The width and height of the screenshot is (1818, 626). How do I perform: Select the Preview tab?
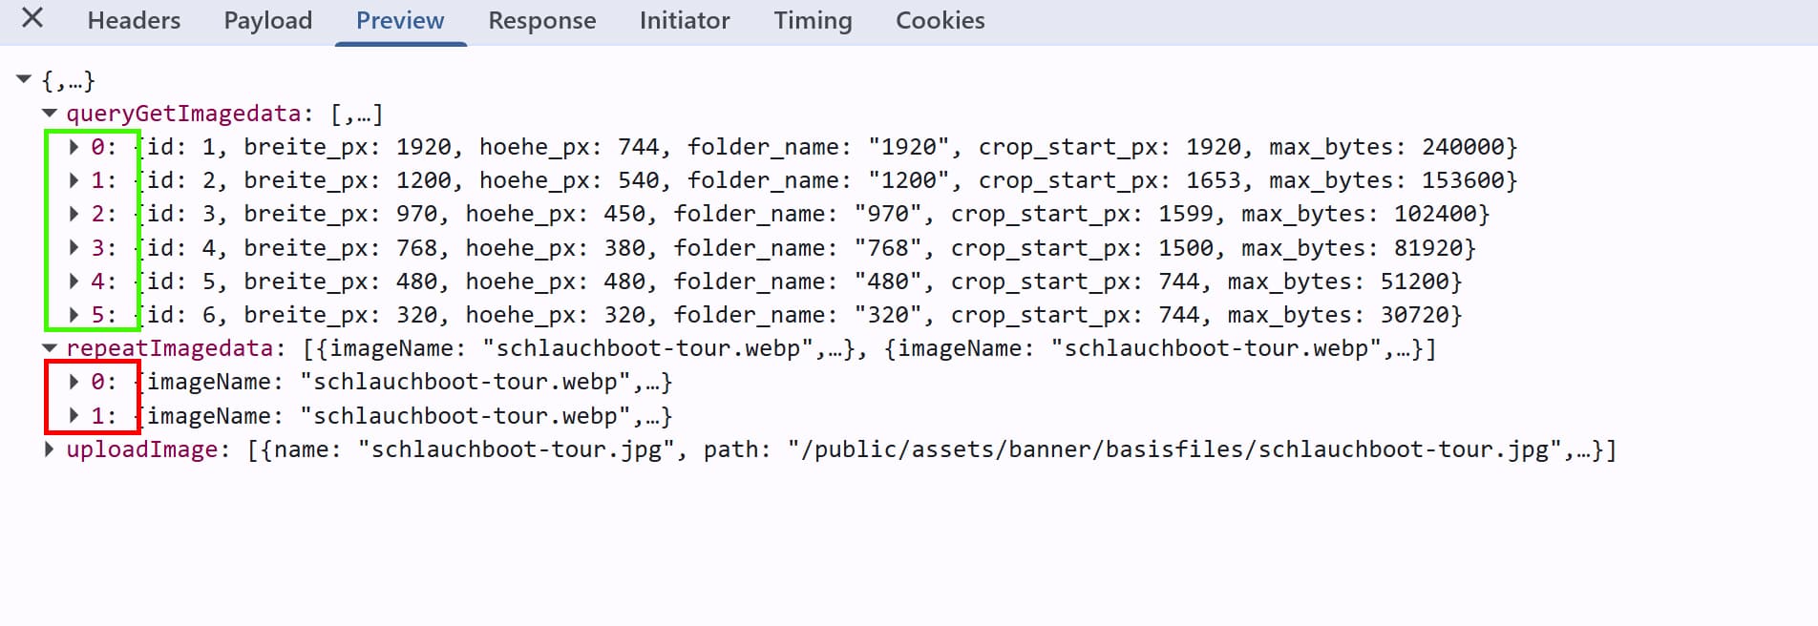(x=400, y=20)
